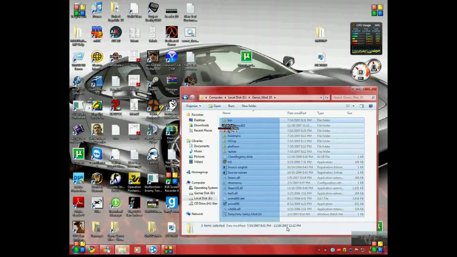Open the Norton Internet desktop shortcut
The height and width of the screenshot is (257, 457).
pyautogui.click(x=97, y=60)
